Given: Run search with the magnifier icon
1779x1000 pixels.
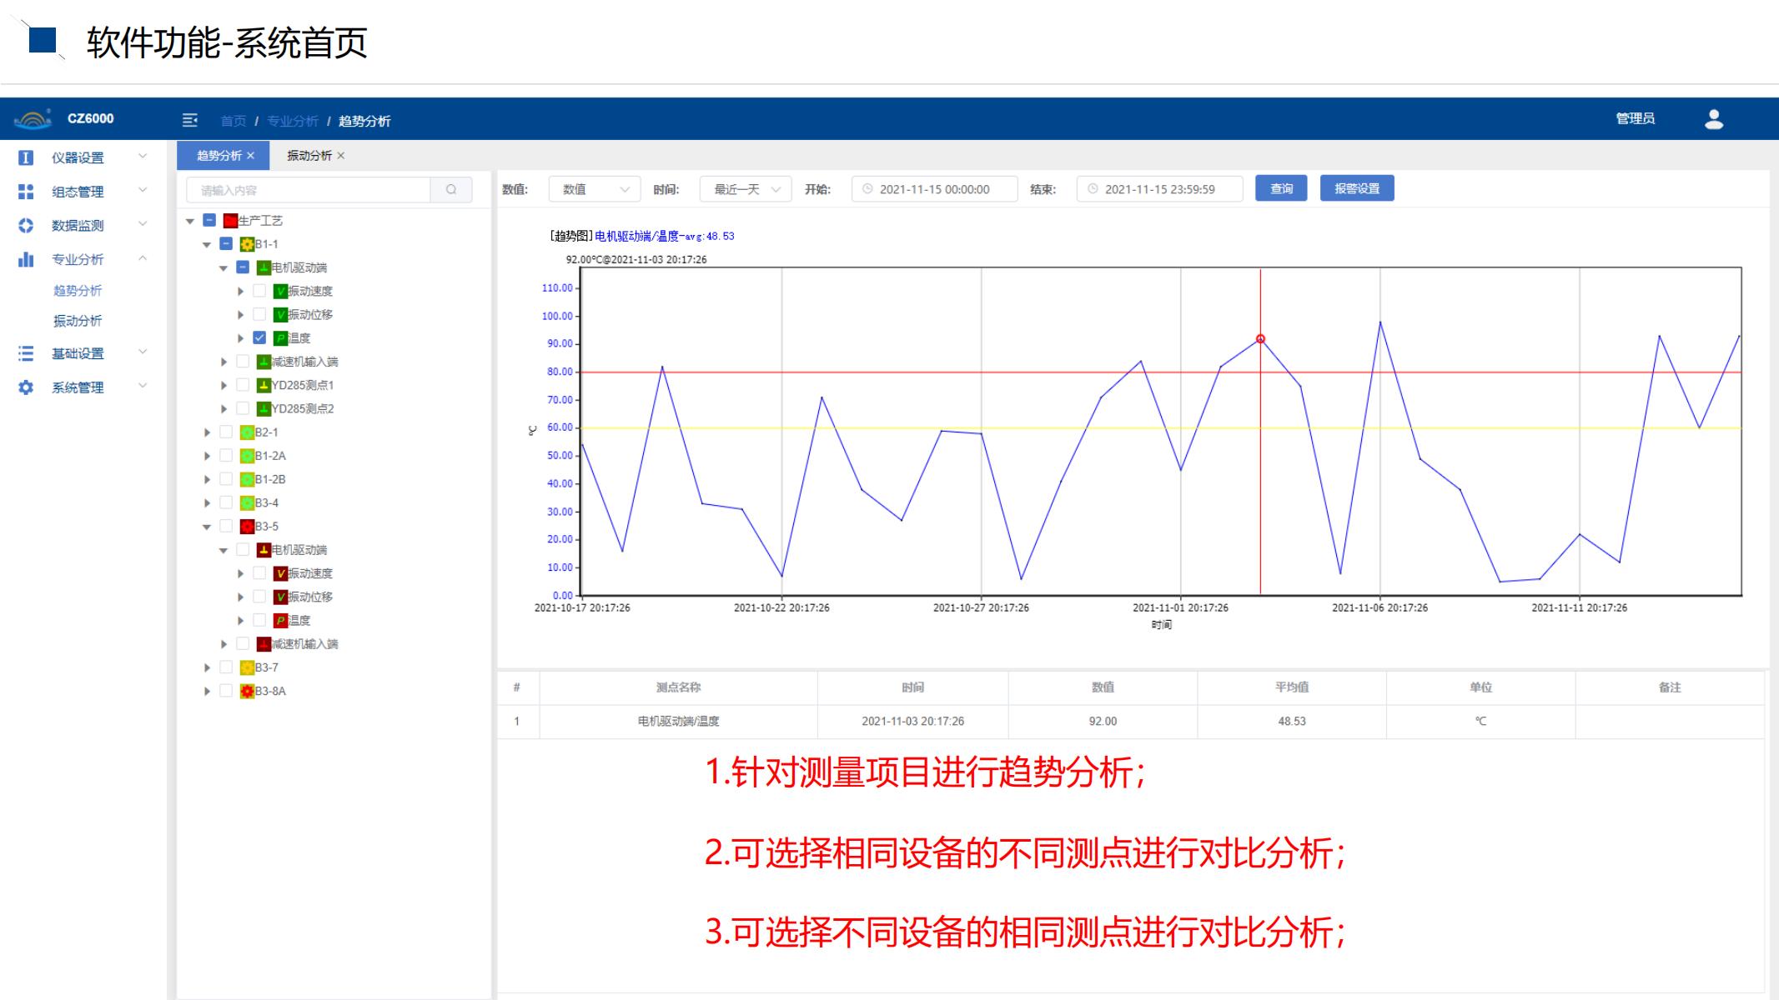Looking at the screenshot, I should click(451, 190).
